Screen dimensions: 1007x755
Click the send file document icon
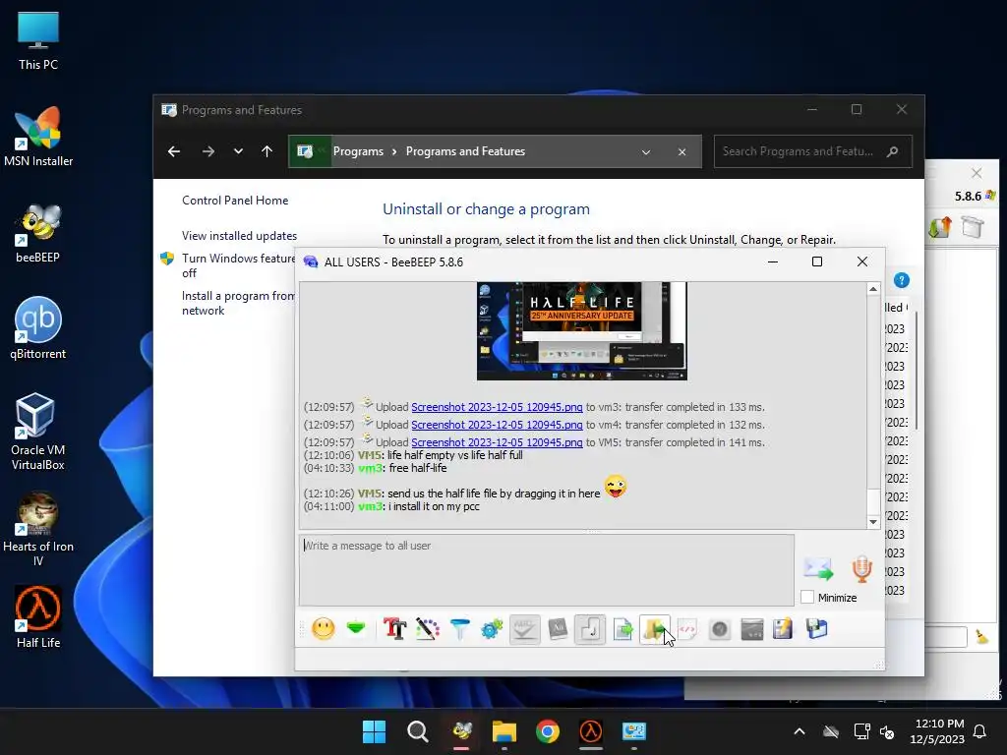coord(622,628)
